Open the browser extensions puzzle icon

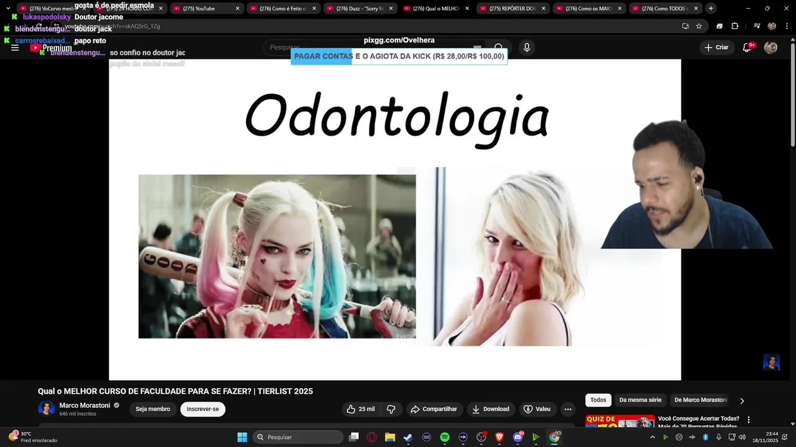point(734,26)
